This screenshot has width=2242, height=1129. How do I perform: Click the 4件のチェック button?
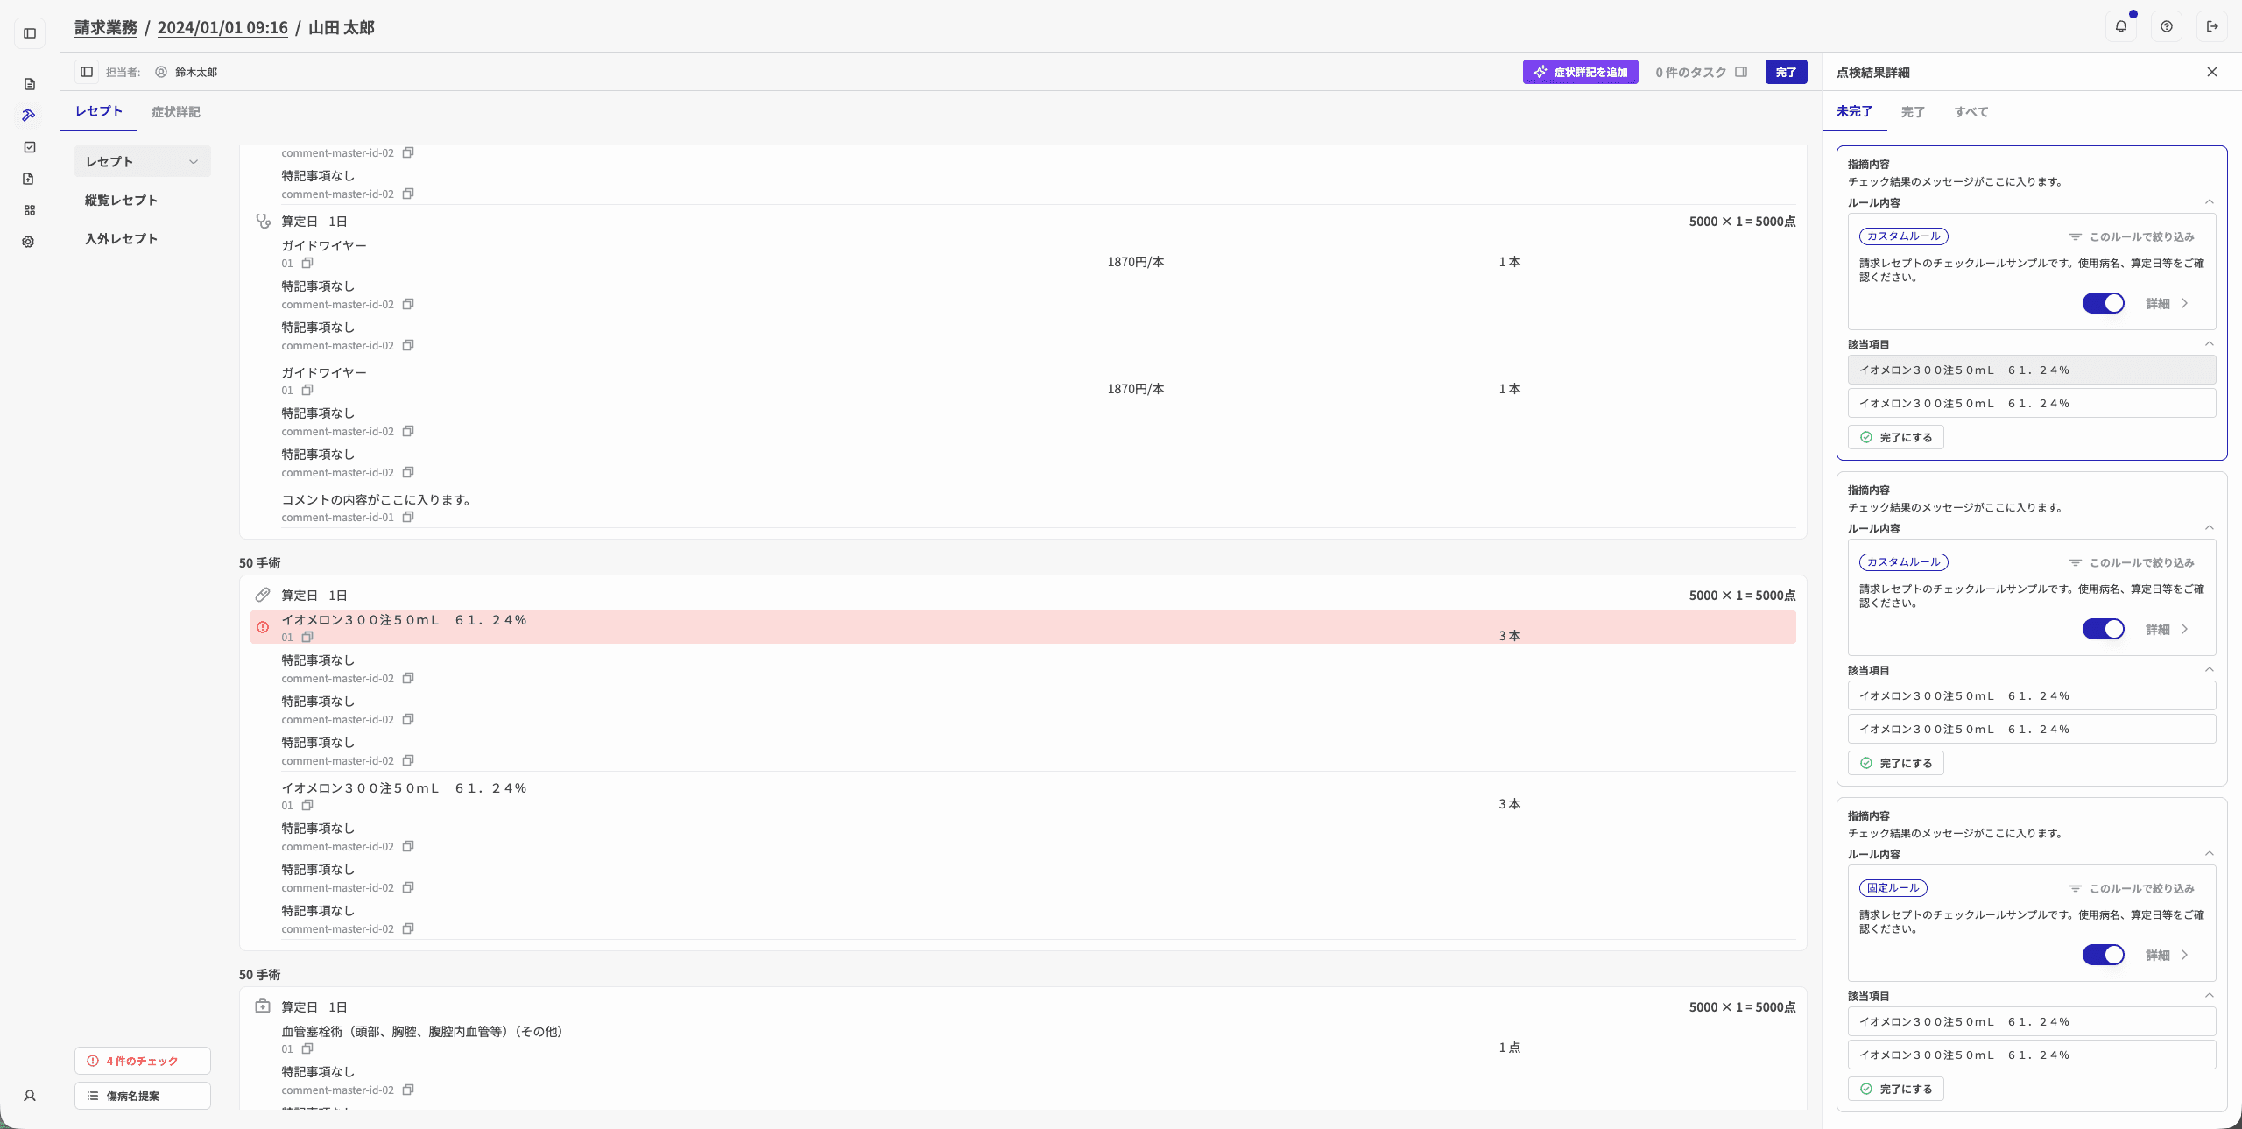pyautogui.click(x=143, y=1061)
